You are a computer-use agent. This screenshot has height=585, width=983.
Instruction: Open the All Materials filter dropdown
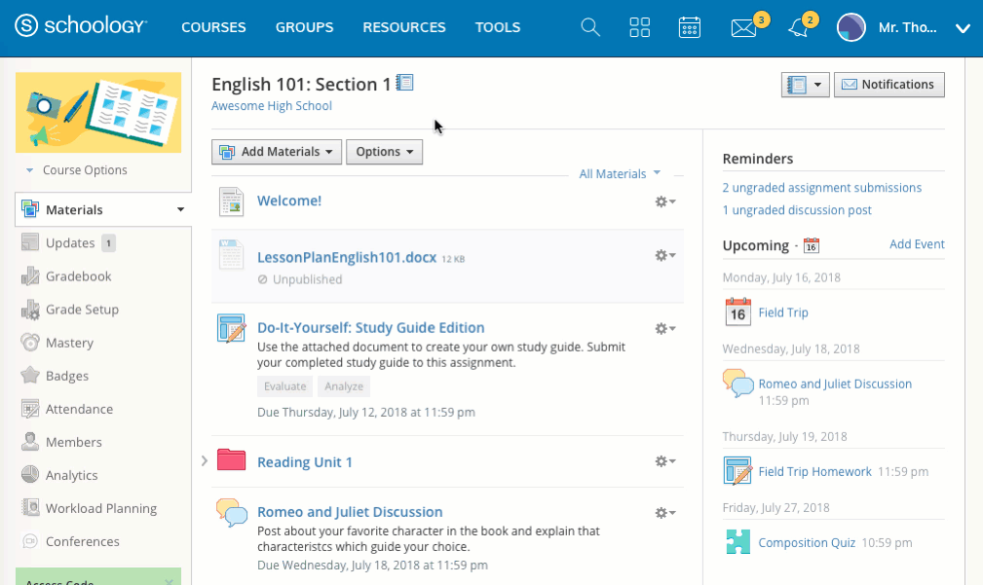620,173
